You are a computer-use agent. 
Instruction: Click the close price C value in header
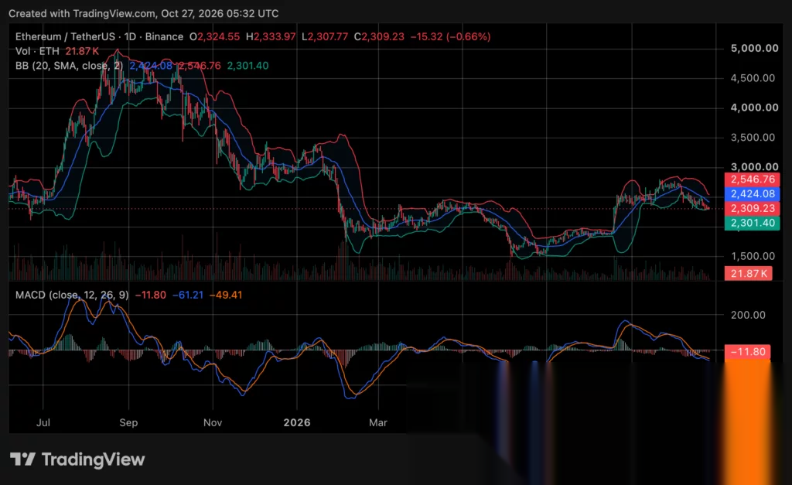click(x=379, y=37)
